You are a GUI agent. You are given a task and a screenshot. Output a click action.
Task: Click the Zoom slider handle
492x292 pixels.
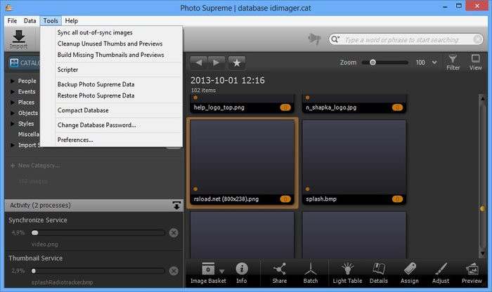(373, 62)
